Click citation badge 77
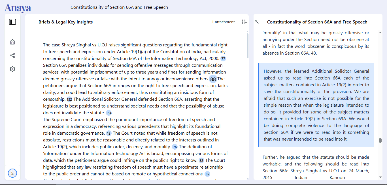This screenshot has height=185, width=387. point(223,59)
